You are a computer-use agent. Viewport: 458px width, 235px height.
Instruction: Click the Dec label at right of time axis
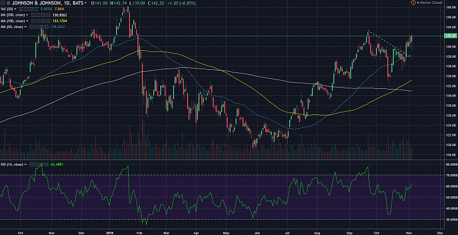(440, 233)
